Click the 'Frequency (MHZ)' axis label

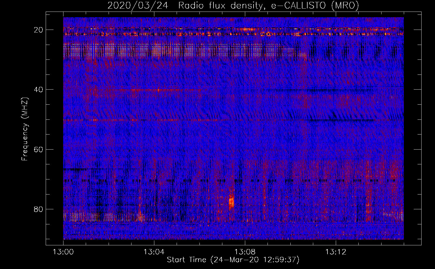(x=25, y=129)
